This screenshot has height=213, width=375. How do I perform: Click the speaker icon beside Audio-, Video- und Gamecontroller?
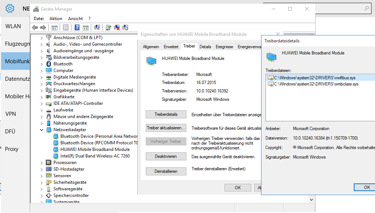49,44
